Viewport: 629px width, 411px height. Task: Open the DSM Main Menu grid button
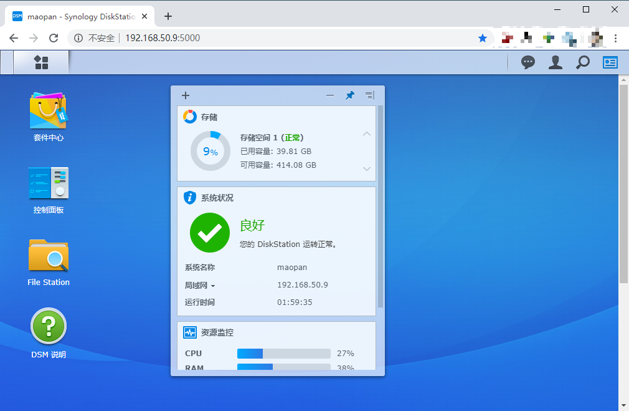pyautogui.click(x=41, y=62)
